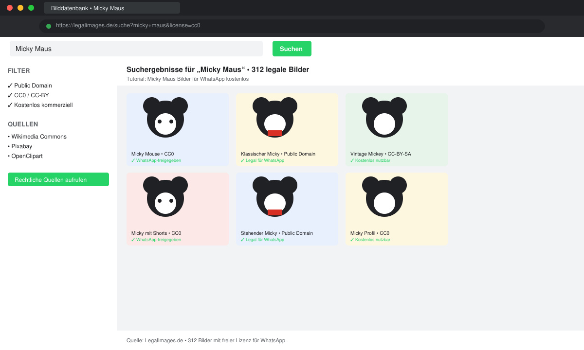584x350 pixels.
Task: Select Wikimedia Commons source
Action: pyautogui.click(x=37, y=137)
